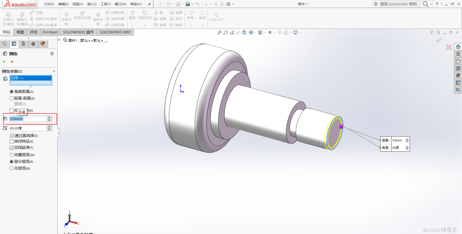Expand the 零件1 tree node in the viewport
The width and height of the screenshot is (462, 234).
click(x=59, y=40)
